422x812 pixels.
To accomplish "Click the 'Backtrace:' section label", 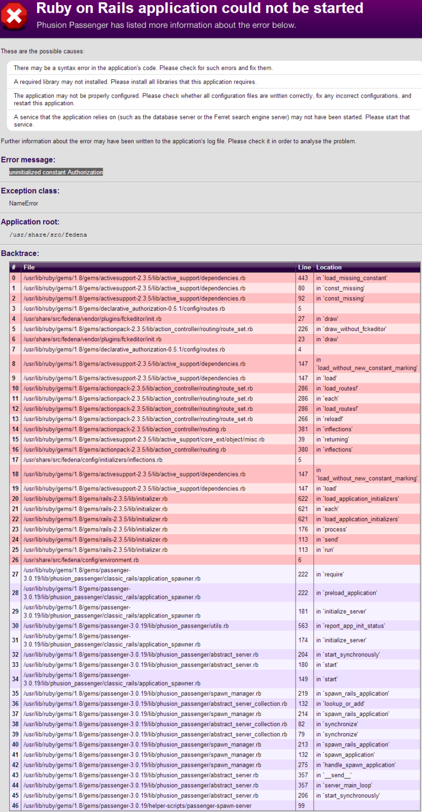I will [x=20, y=253].
